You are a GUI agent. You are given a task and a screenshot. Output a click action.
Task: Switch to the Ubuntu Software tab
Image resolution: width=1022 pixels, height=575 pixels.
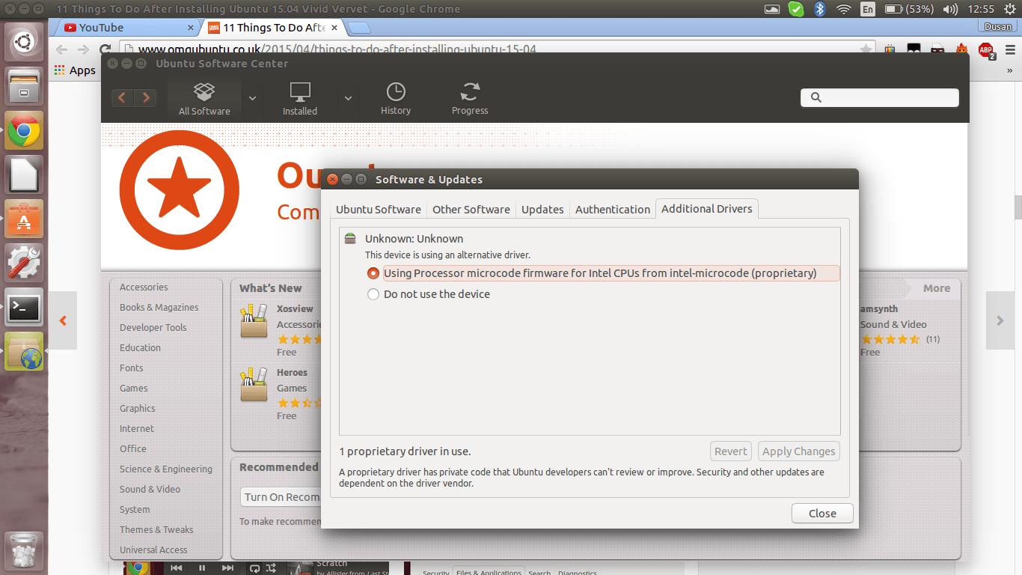click(x=378, y=210)
